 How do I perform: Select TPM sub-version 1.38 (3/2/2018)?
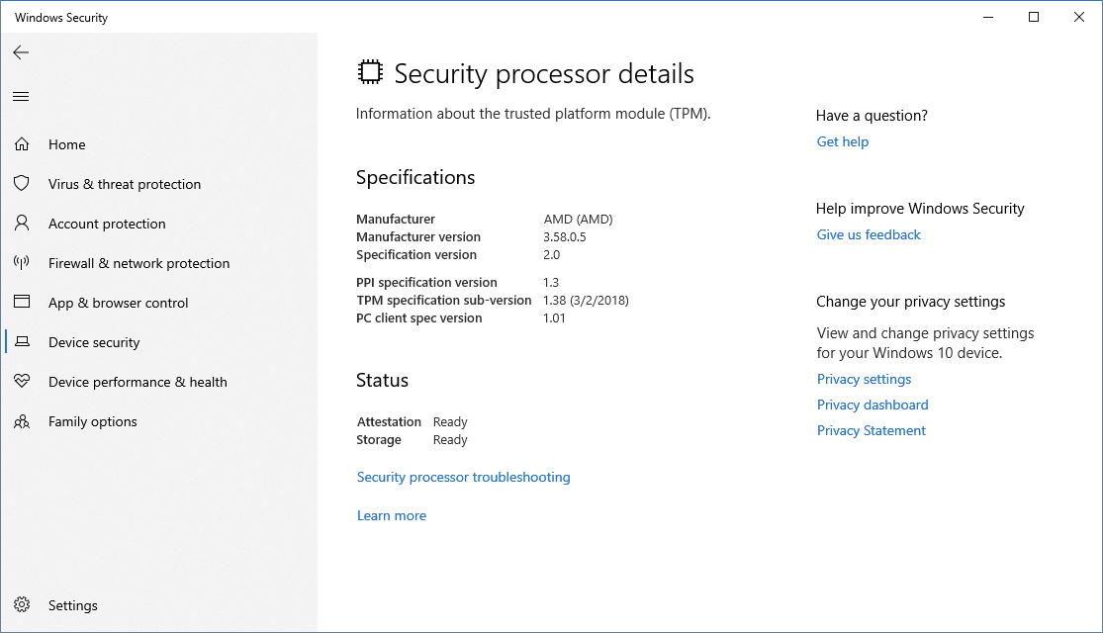point(586,301)
